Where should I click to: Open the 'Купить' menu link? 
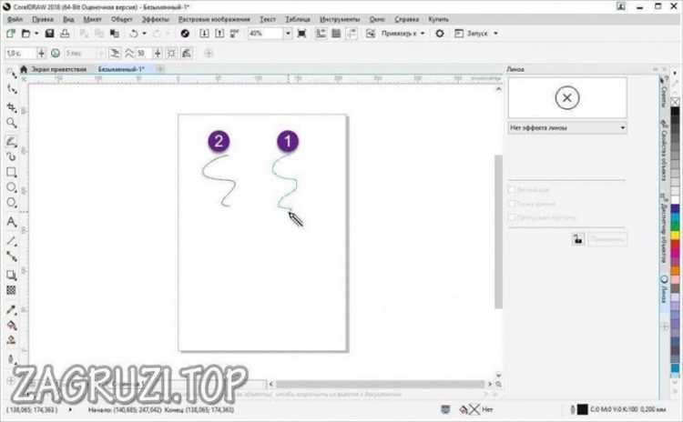coord(438,19)
